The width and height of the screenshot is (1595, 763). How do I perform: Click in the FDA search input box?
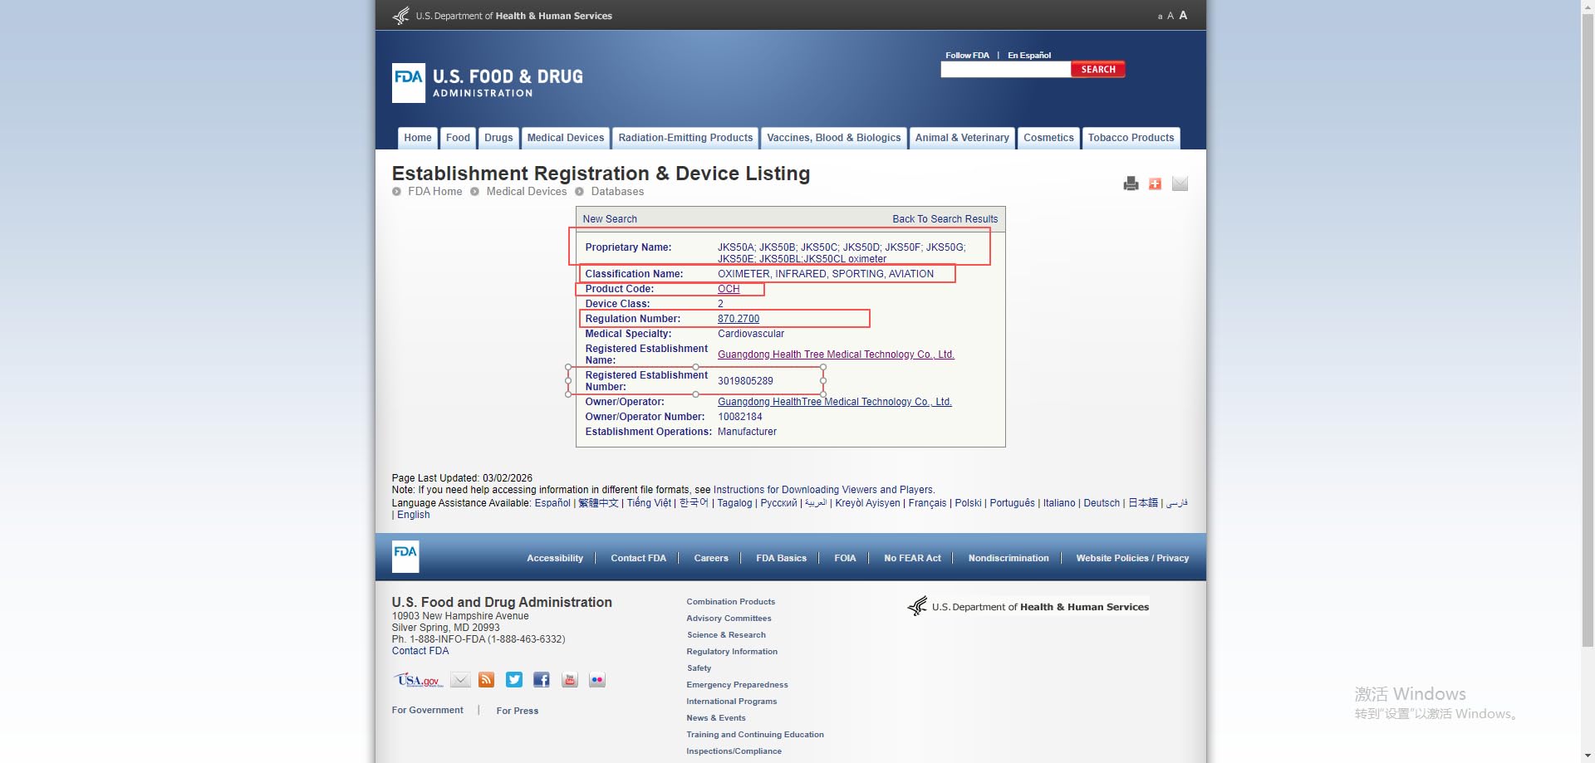pos(1006,70)
